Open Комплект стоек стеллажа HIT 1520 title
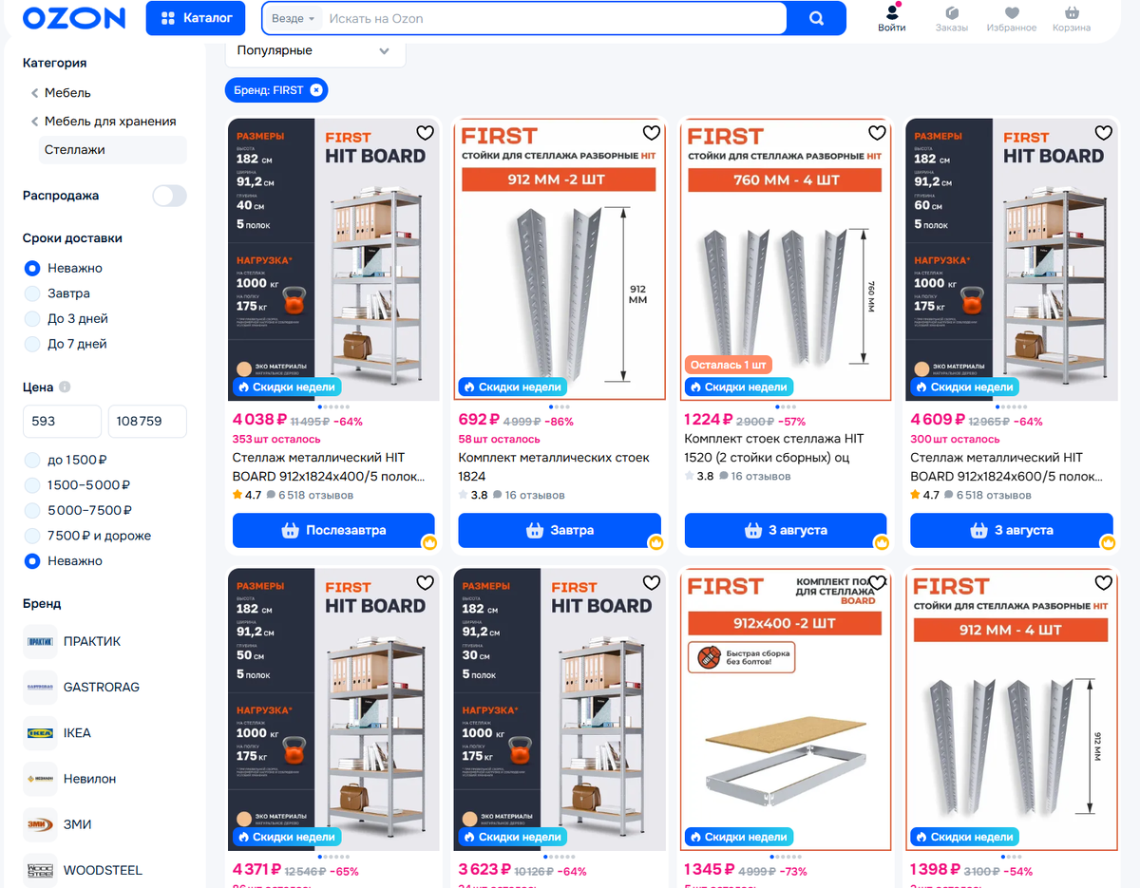This screenshot has width=1140, height=888. [774, 448]
